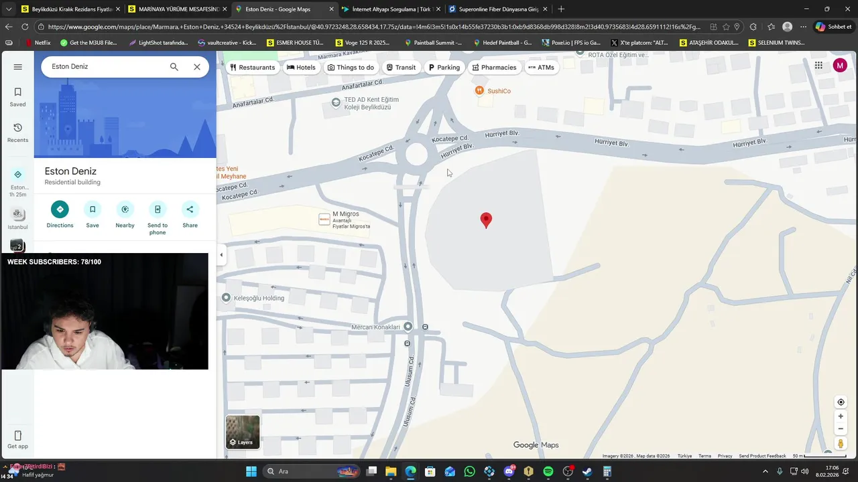
Task: Select the Istanbul recent item in the sidebar
Action: (17, 219)
